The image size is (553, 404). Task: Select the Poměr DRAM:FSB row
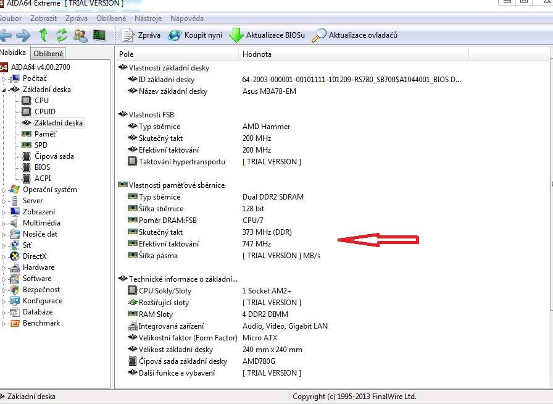pyautogui.click(x=196, y=221)
